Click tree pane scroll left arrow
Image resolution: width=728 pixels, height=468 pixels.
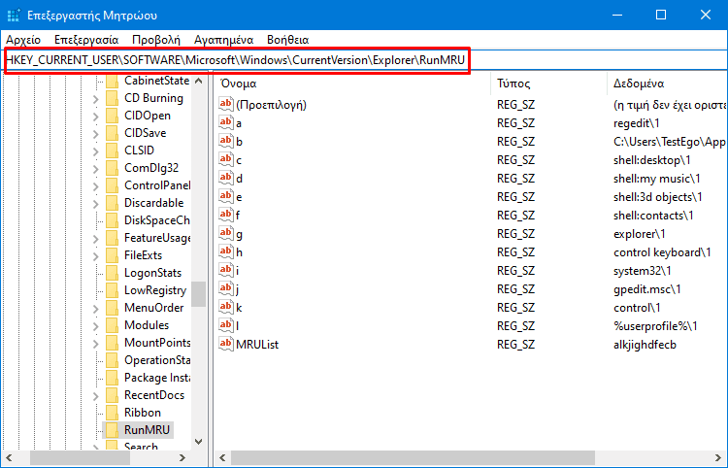click(x=9, y=457)
